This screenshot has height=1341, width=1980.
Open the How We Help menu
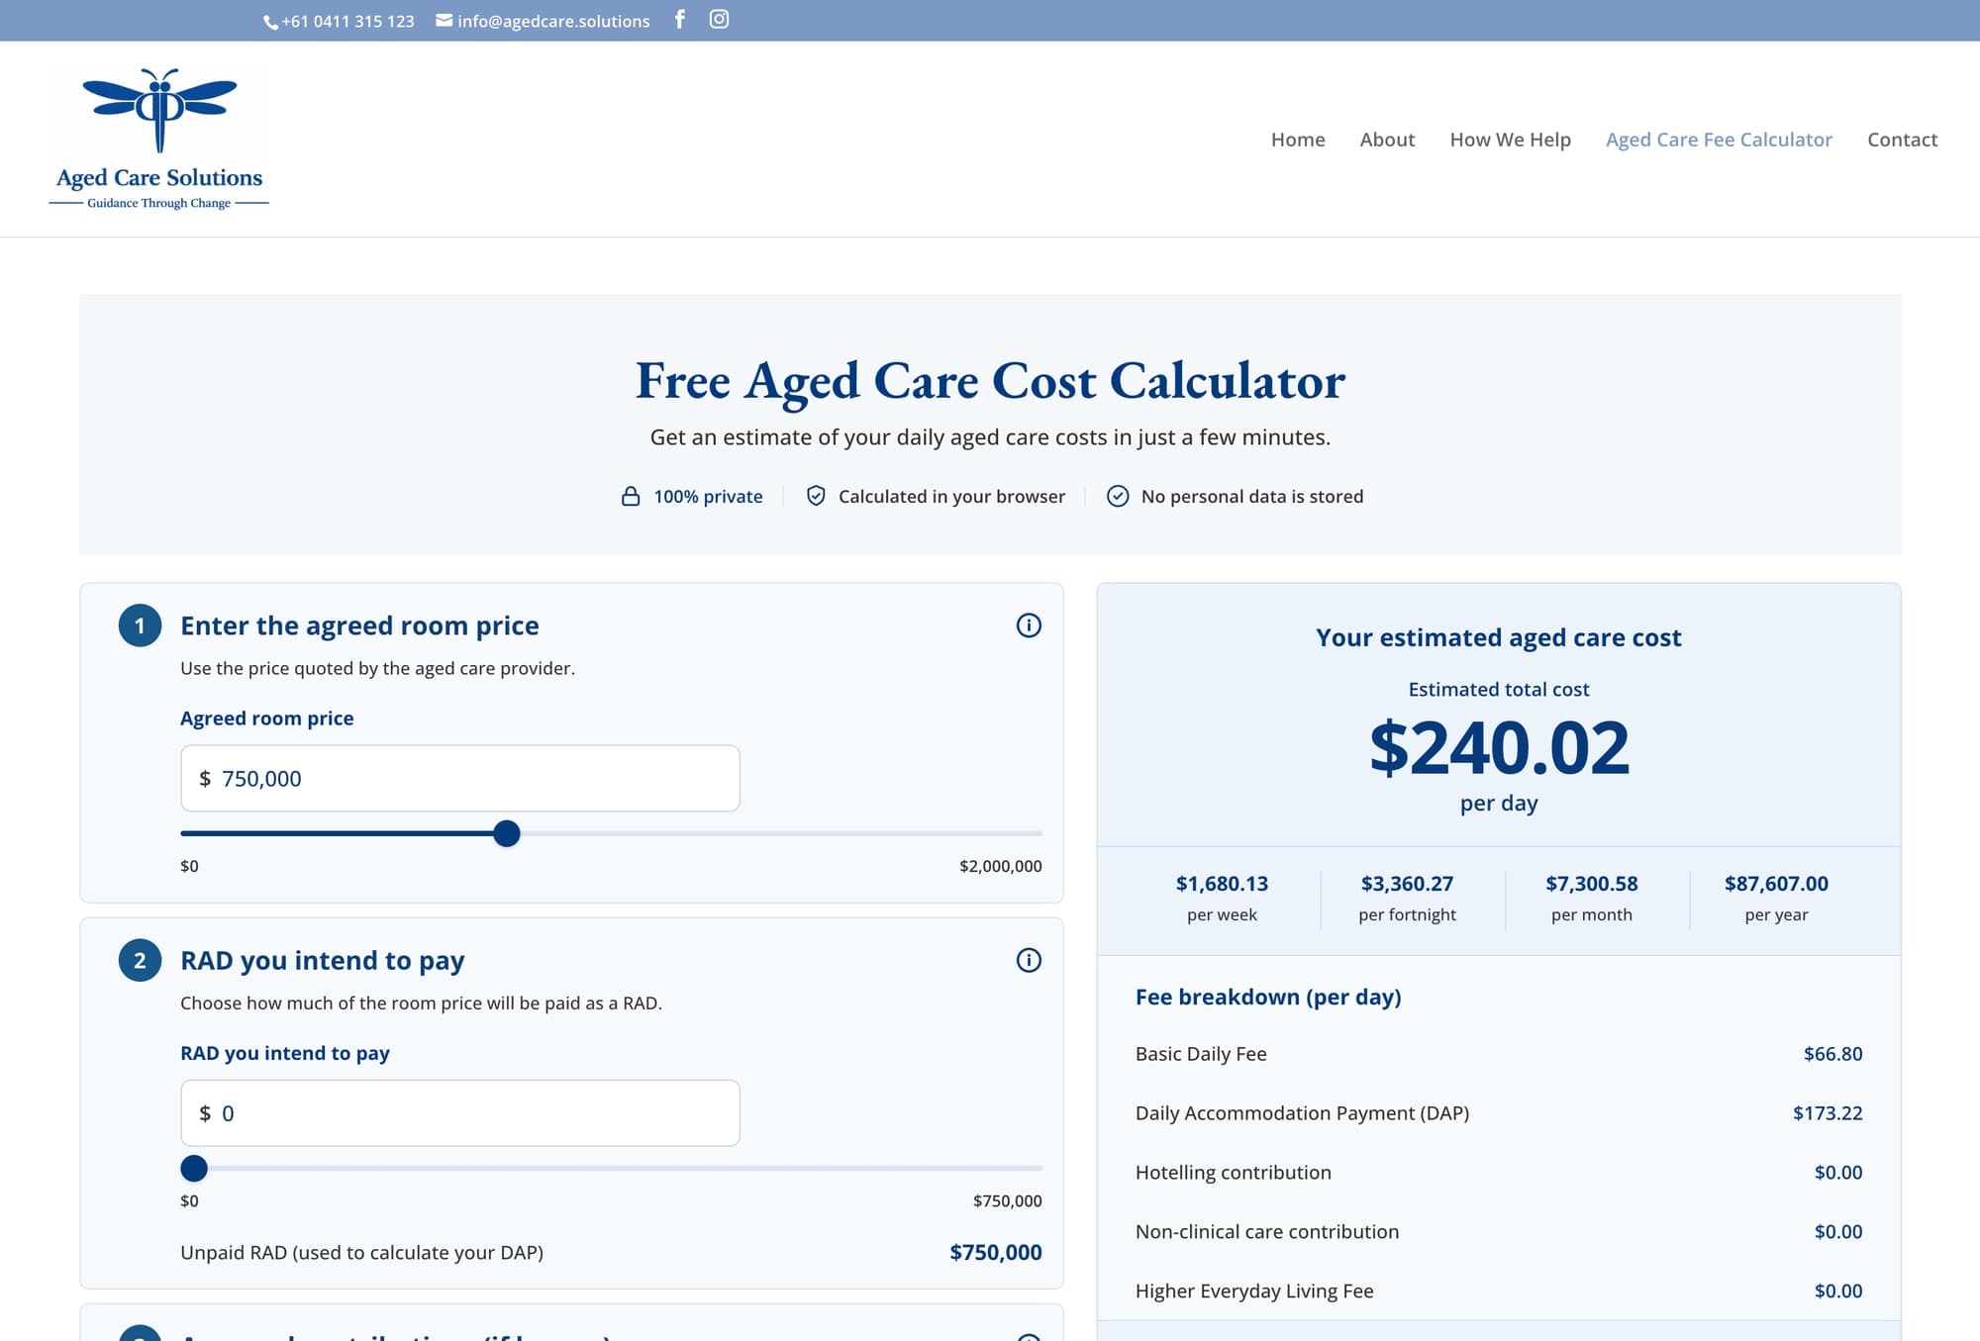point(1510,140)
